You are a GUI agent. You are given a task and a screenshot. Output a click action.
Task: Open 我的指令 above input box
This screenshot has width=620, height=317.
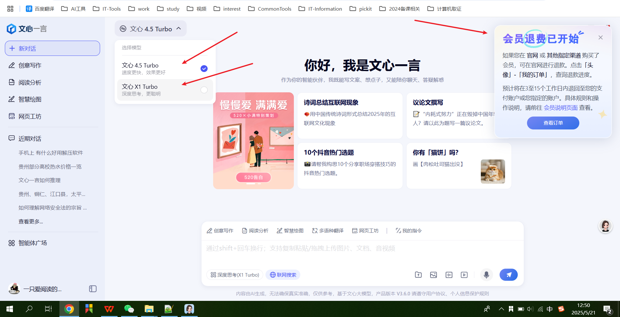(408, 230)
